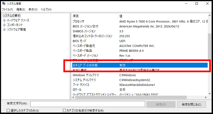This screenshot has width=213, height=114.
Task: Click horizontal scrollbar right arrow
Action: 206,97
